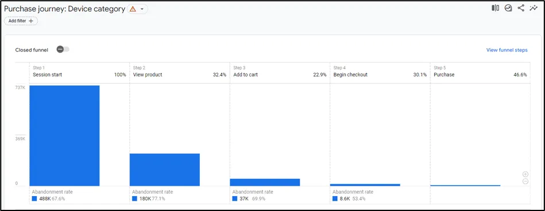Screen dimensions: 545x211
Task: Select the Begin checkout funnel bar
Action: coord(365,185)
